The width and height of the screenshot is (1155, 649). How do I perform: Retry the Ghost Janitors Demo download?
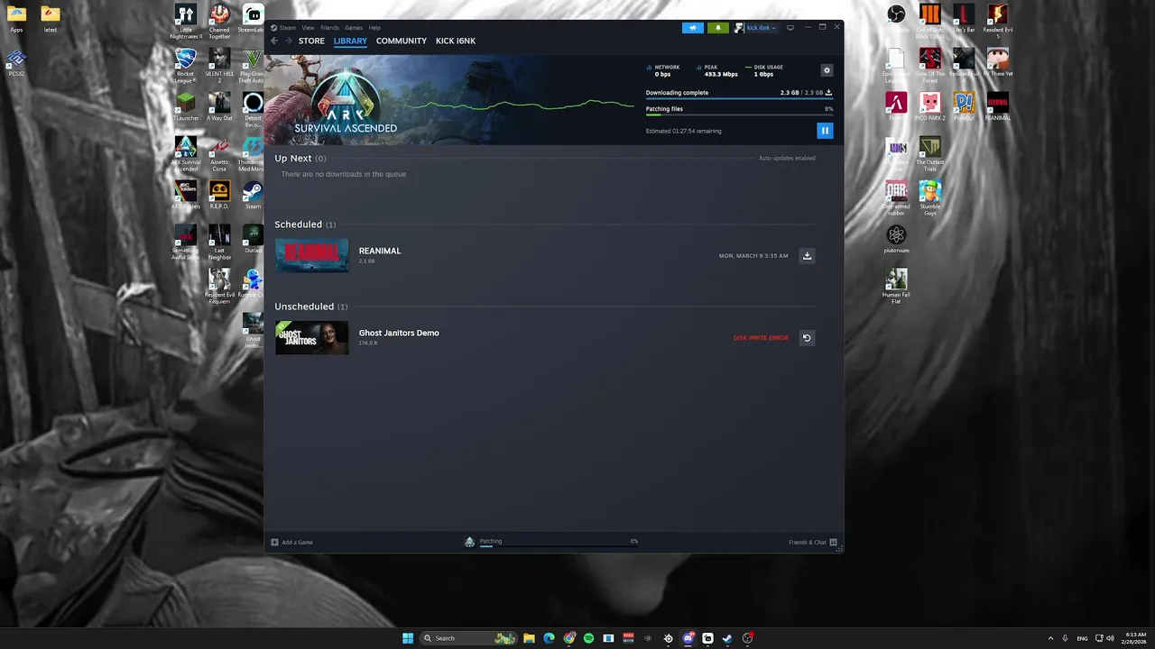tap(807, 338)
